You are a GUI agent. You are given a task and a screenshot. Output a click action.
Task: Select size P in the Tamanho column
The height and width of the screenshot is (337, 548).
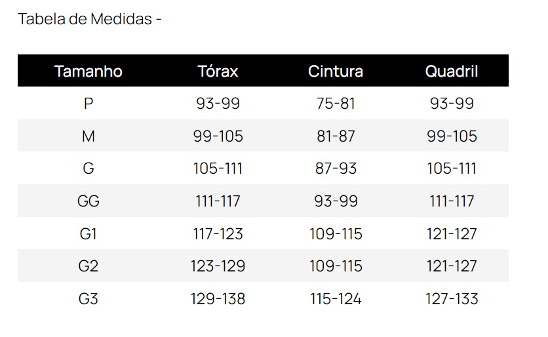coord(88,104)
